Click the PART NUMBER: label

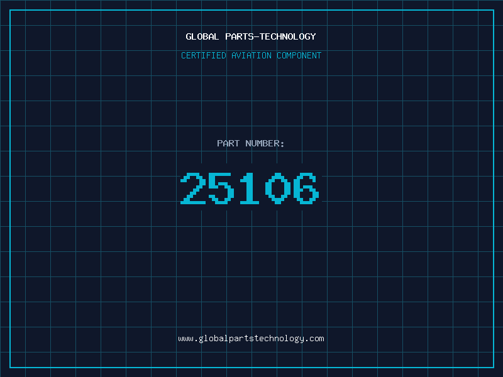(251, 143)
